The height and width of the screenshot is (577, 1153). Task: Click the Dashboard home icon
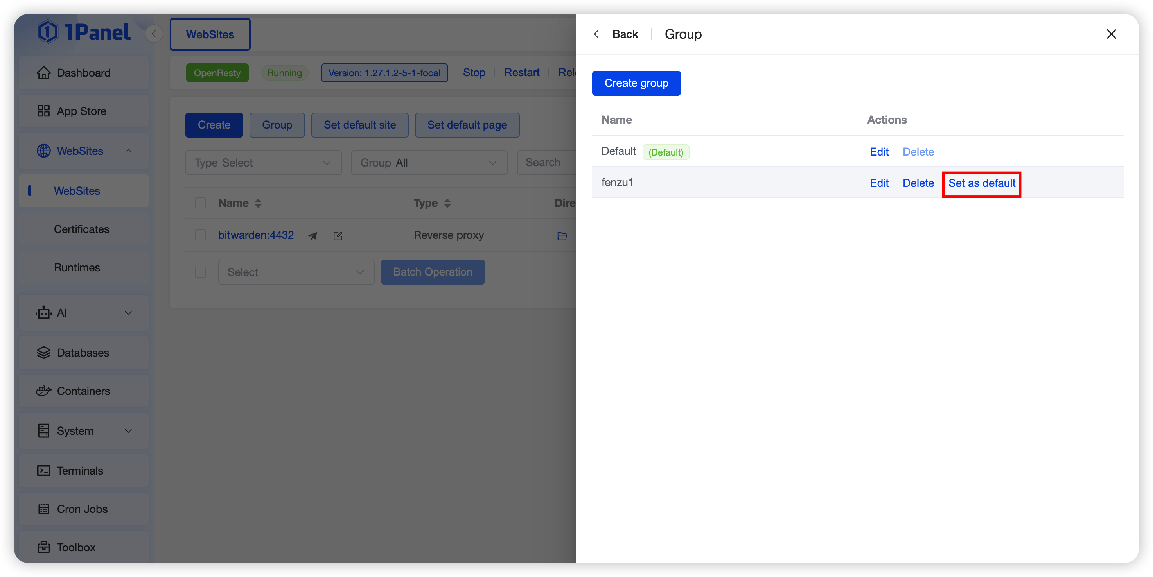click(x=43, y=72)
